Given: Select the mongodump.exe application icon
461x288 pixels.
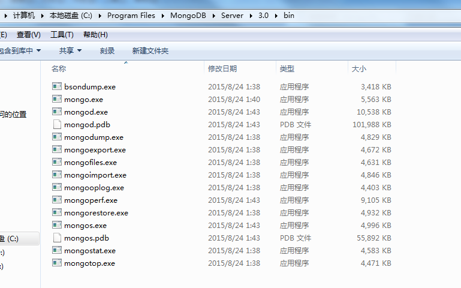Looking at the screenshot, I should click(x=57, y=137).
